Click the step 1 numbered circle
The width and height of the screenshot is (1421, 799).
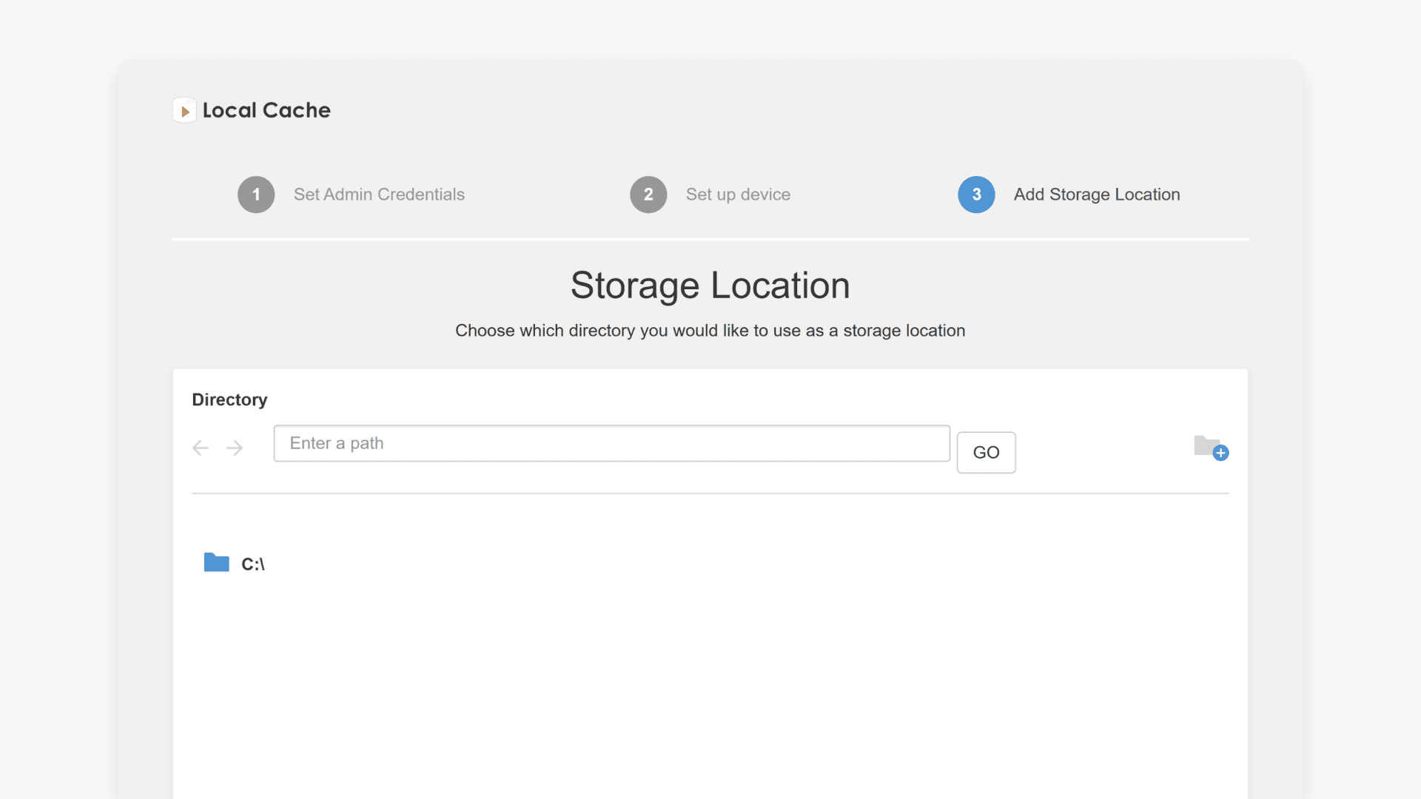coord(256,195)
